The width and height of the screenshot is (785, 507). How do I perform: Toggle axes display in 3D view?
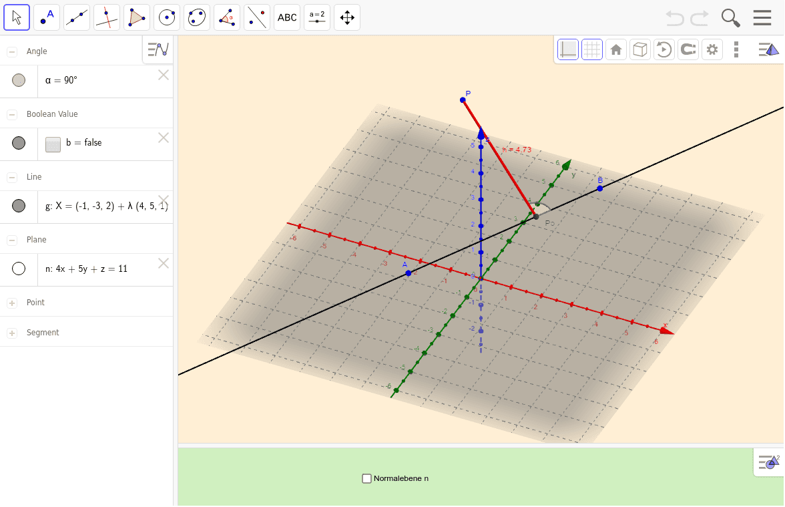[x=567, y=49]
